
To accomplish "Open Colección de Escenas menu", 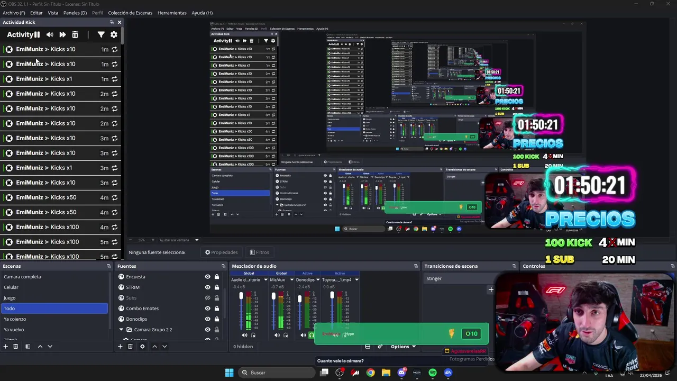I will [130, 13].
